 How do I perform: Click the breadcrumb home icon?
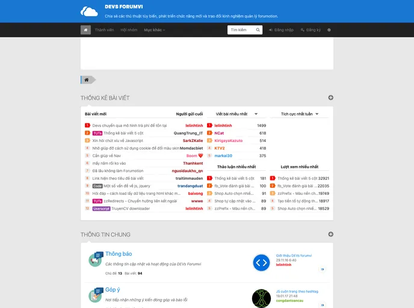pos(87,79)
